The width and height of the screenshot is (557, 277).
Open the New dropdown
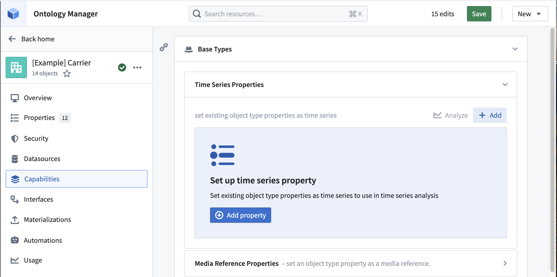(x=530, y=14)
